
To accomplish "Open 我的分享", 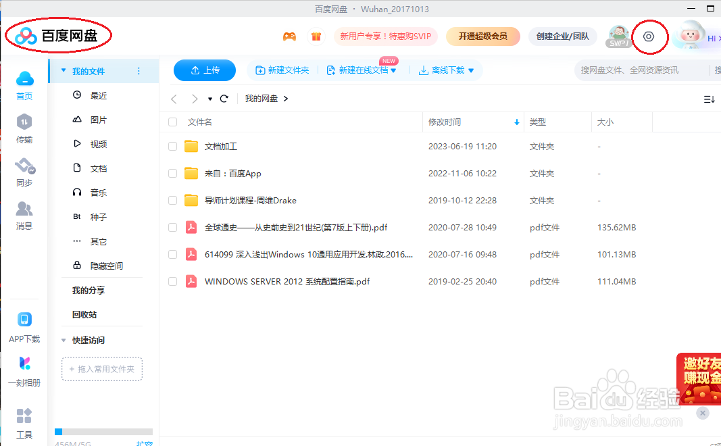I will coord(89,290).
